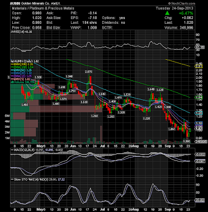208x212 pixels.
Task: Click the 1.920 price label
Action: tap(38, 77)
